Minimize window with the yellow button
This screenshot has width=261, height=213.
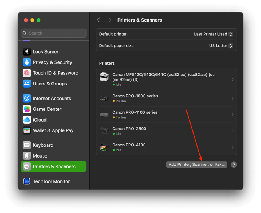[x=32, y=20]
